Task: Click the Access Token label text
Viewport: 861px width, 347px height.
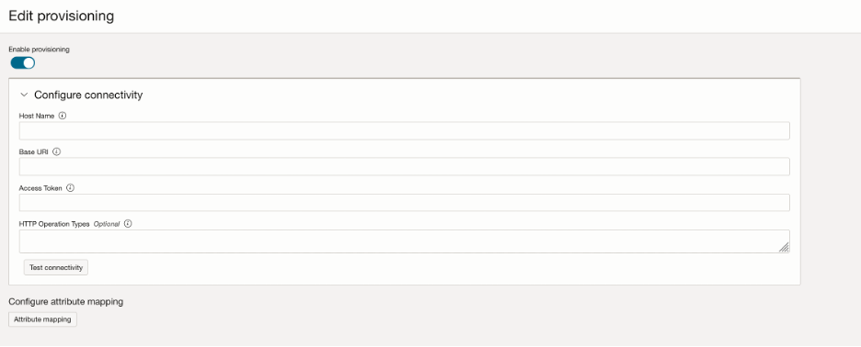Action: (40, 188)
